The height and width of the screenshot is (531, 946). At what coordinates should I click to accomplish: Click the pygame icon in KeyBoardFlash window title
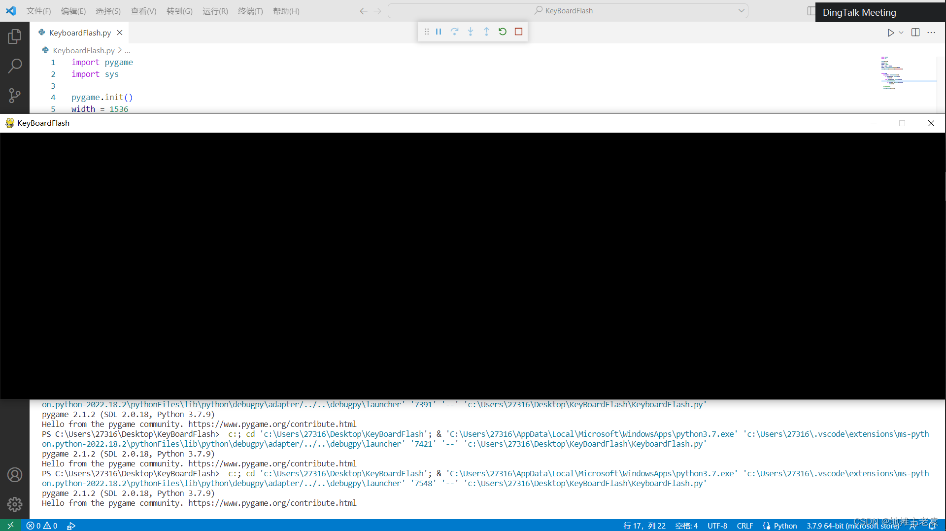tap(10, 123)
